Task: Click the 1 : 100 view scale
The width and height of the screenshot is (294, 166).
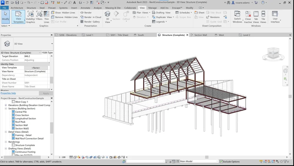Action: point(62,157)
